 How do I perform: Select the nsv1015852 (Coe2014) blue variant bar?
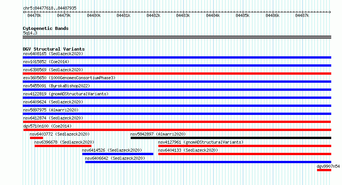coord(177,65)
